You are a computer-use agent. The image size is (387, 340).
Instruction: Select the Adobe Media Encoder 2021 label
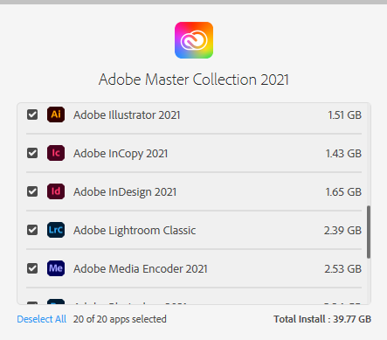(141, 269)
